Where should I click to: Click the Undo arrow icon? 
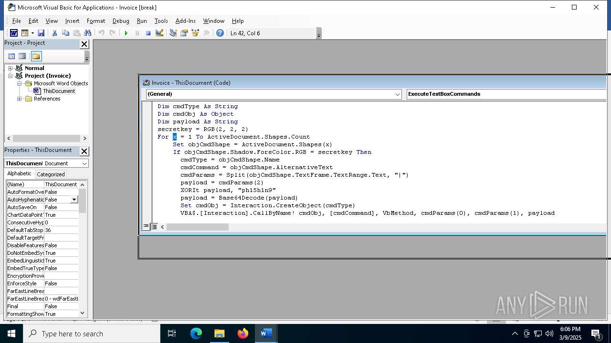coord(101,33)
